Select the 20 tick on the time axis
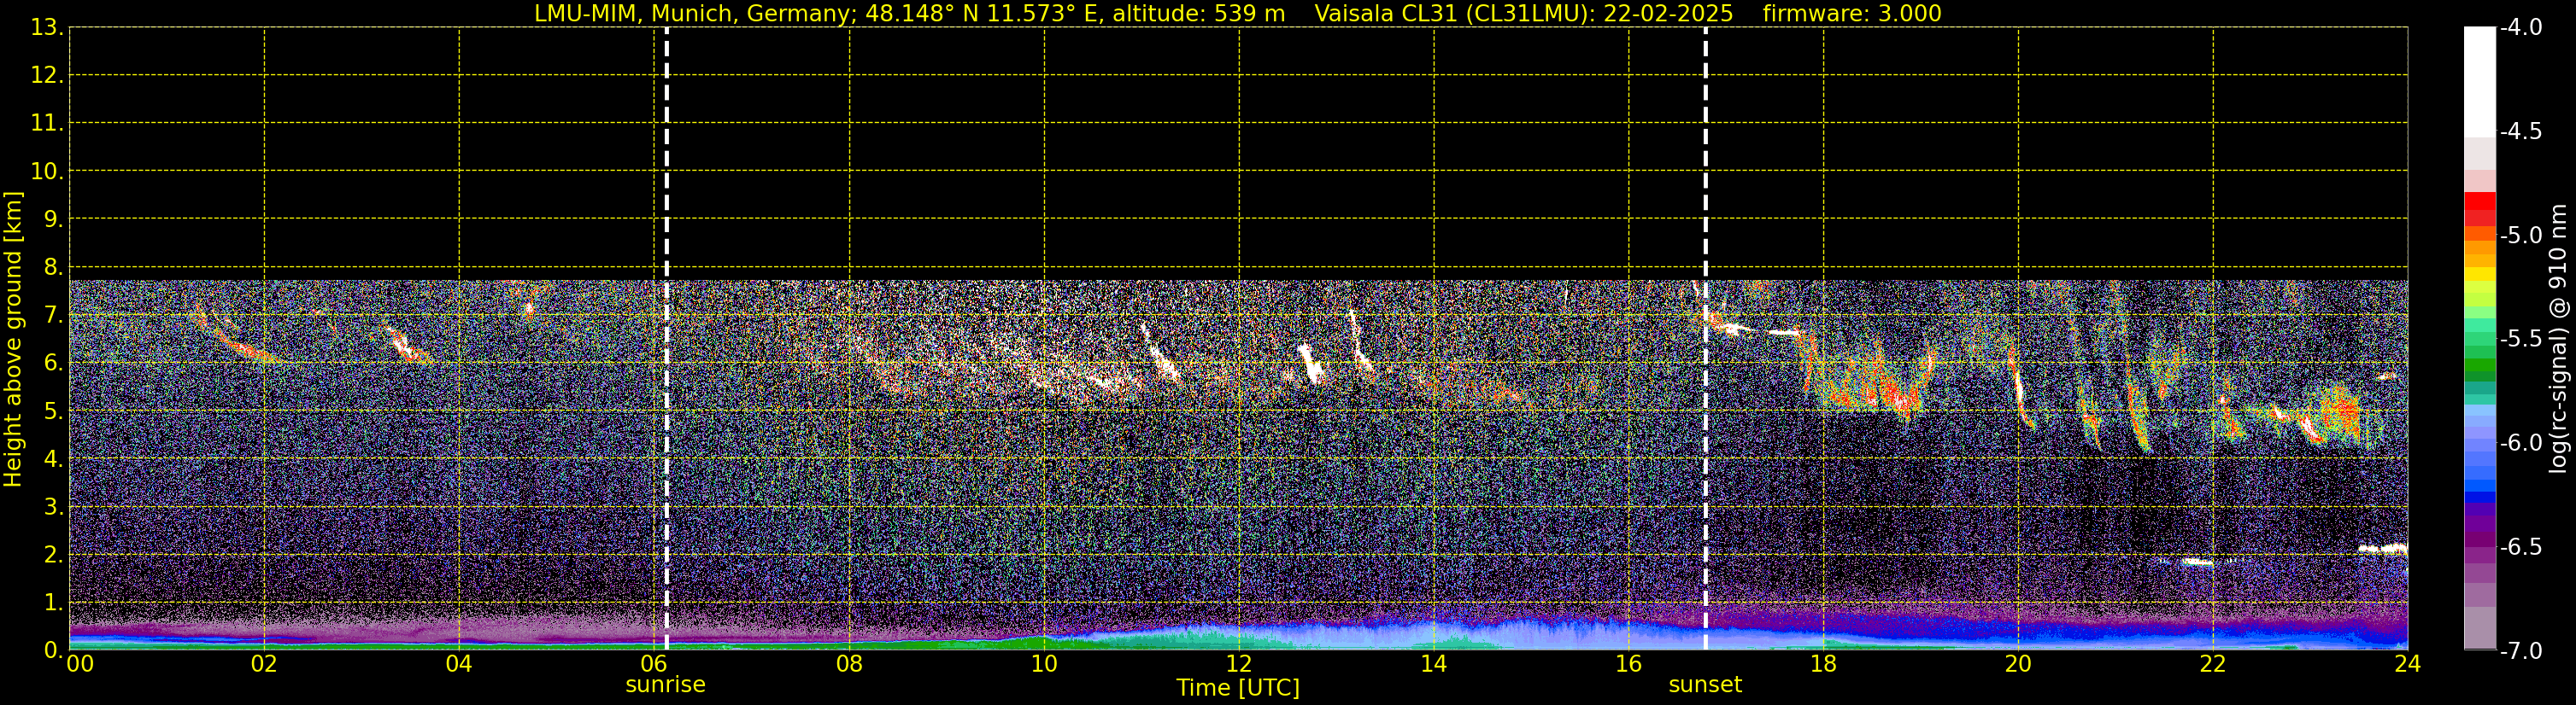The image size is (2576, 705). coord(2017,665)
